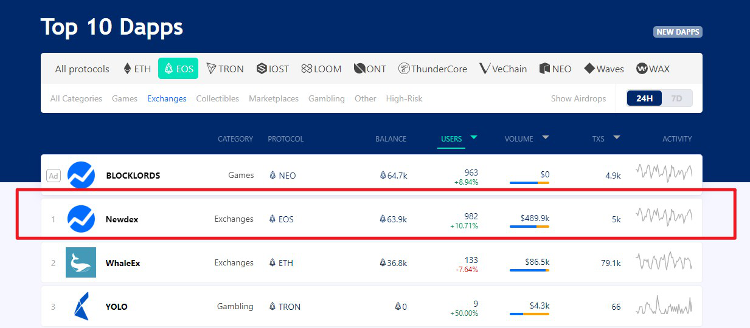The width and height of the screenshot is (750, 328).
Task: Click the USERS column header
Action: tap(451, 139)
